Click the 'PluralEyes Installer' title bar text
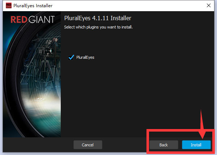217x155 pixels. (33, 6)
